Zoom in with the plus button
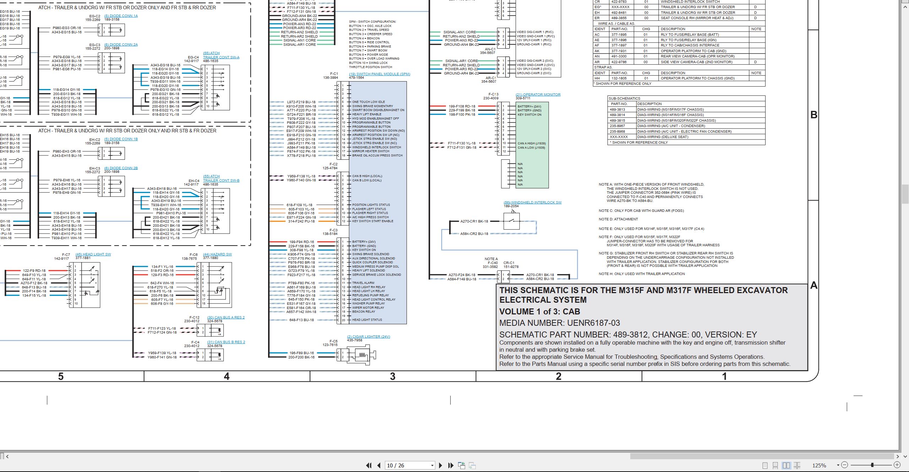This screenshot has height=472, width=909. pyautogui.click(x=897, y=465)
